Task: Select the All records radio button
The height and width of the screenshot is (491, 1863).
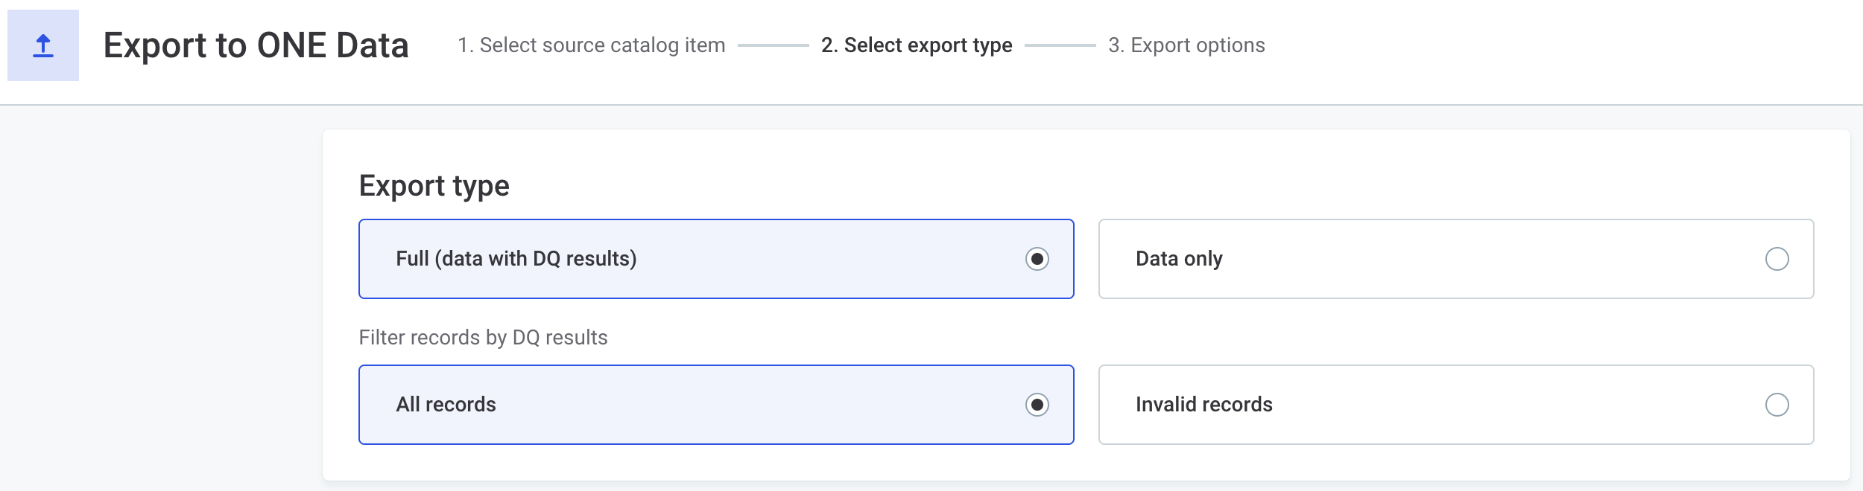Action: point(1037,405)
